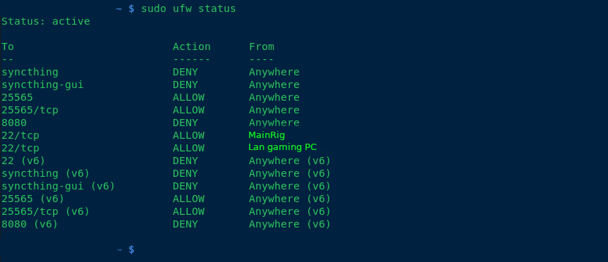Click the 'syncthing' rule entry without v6
The image size is (608, 262).
(30, 72)
